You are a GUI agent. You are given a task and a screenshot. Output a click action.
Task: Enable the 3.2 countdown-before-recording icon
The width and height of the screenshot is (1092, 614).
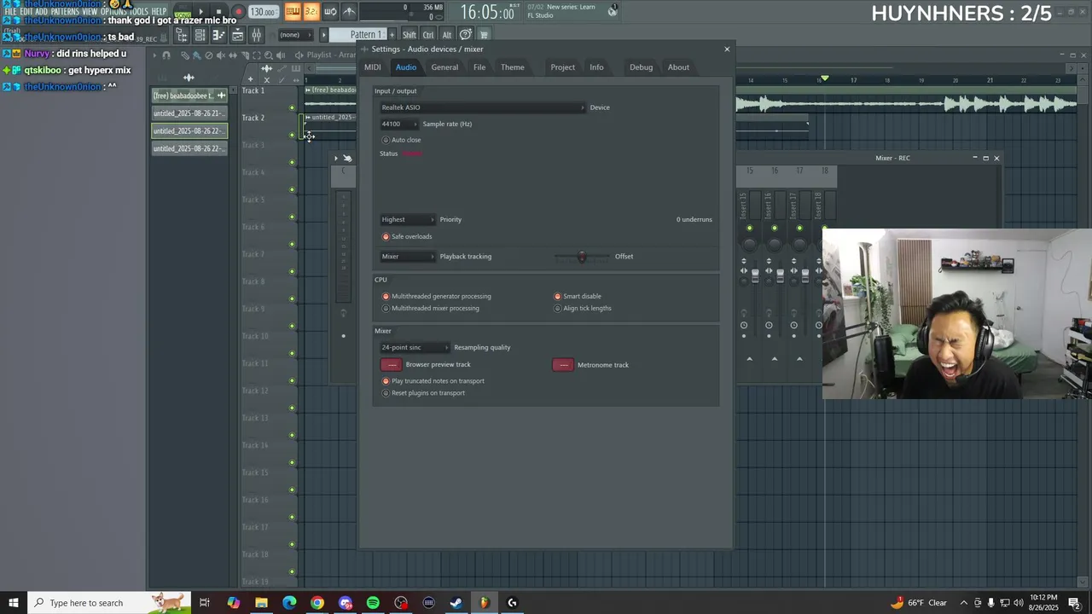pos(311,12)
